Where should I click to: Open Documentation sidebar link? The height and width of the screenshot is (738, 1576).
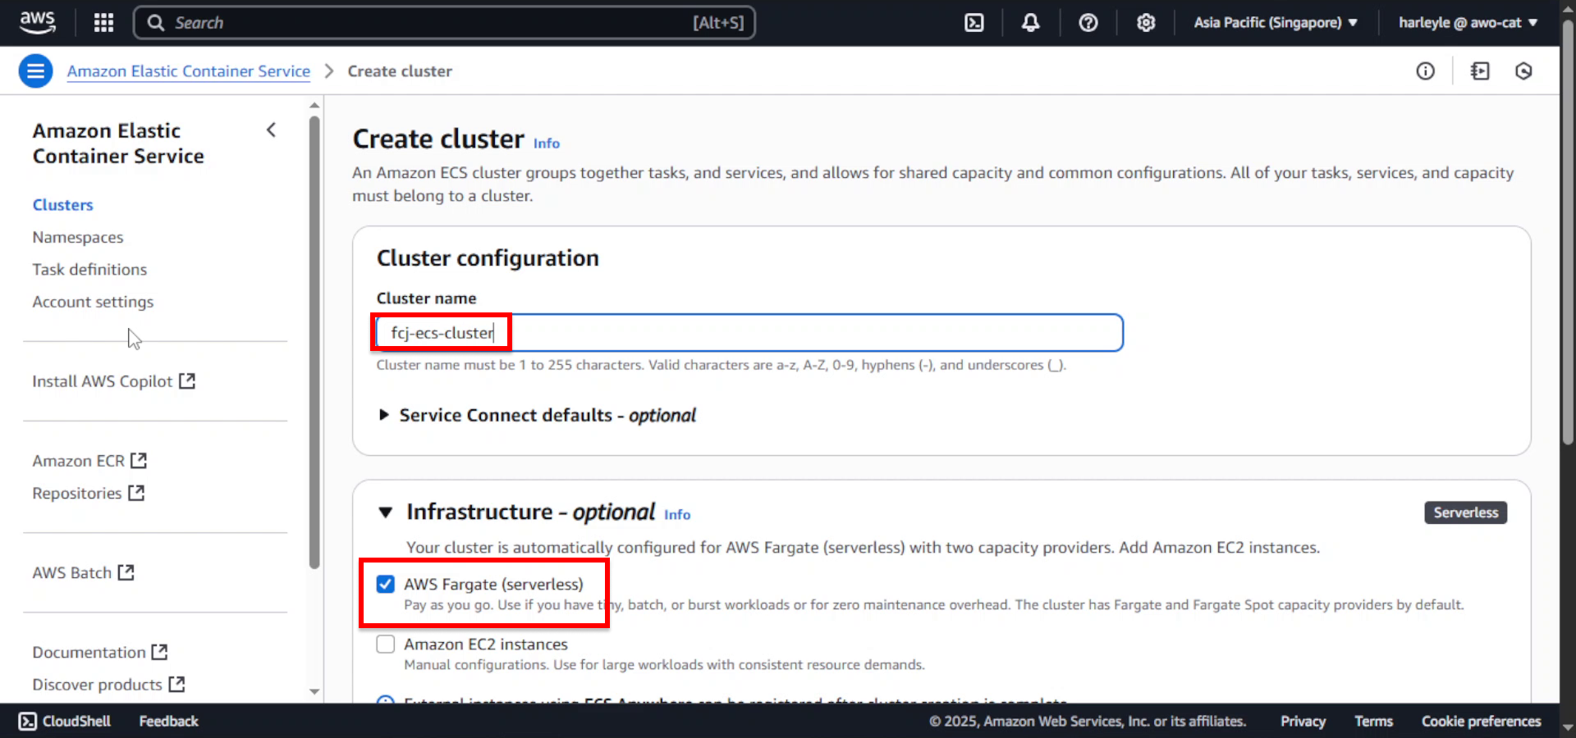click(89, 652)
